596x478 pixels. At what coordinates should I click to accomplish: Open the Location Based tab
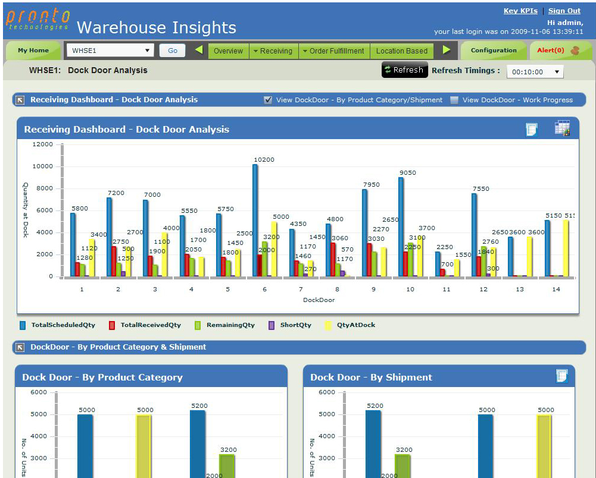click(402, 51)
